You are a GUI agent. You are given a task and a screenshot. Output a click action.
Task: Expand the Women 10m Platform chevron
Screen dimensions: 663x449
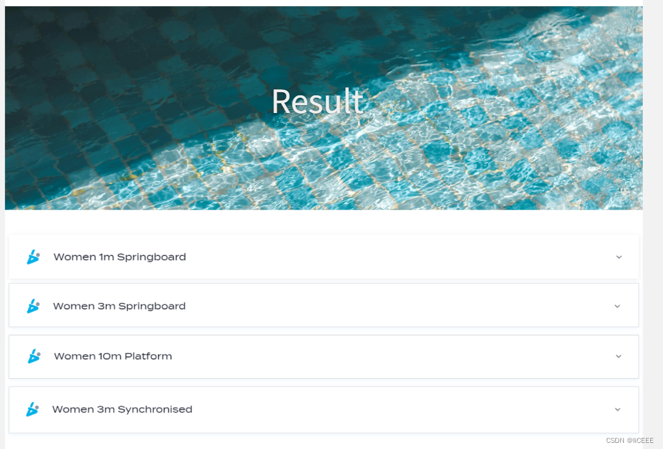click(x=618, y=356)
